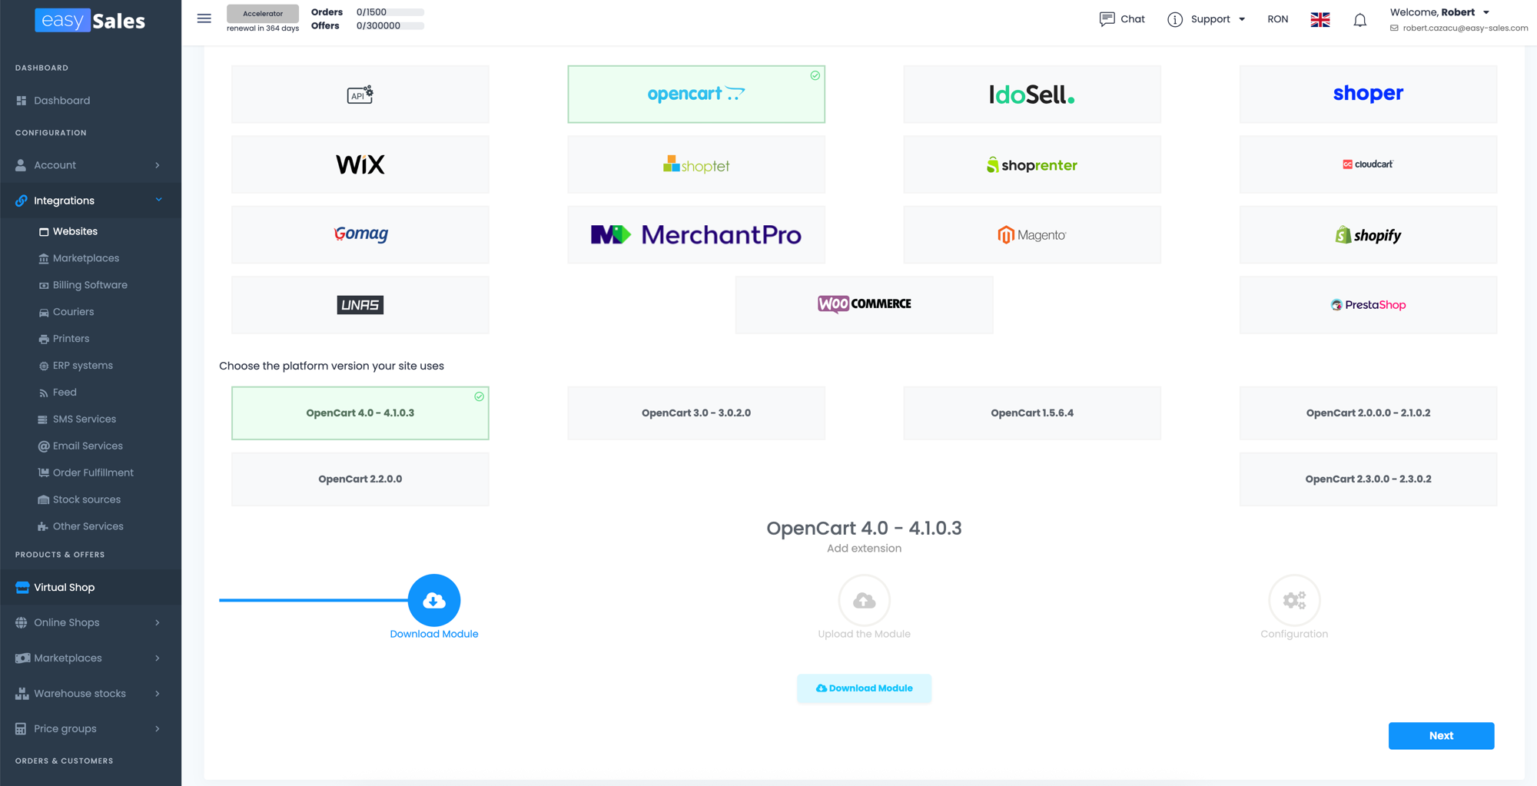
Task: Open Websites under Integrations
Action: 75,231
